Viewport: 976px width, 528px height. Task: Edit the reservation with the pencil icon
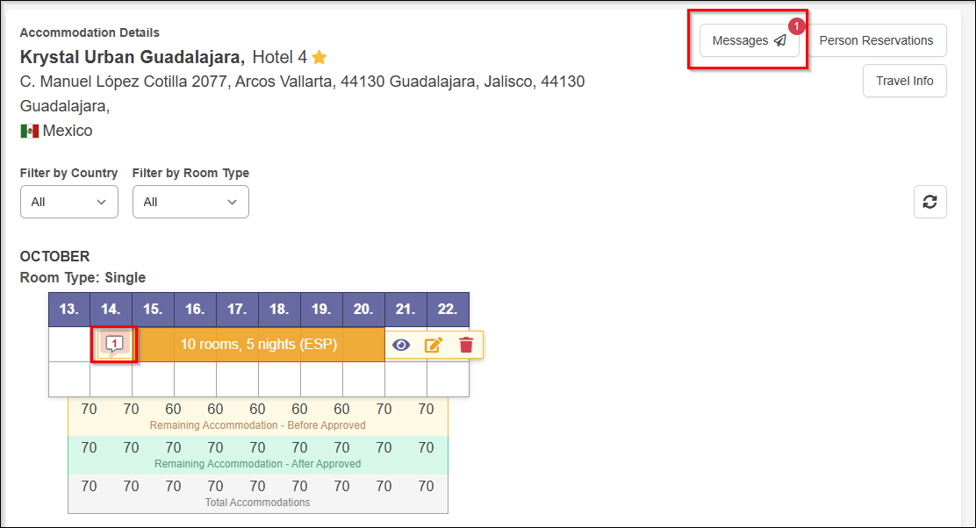tap(434, 345)
